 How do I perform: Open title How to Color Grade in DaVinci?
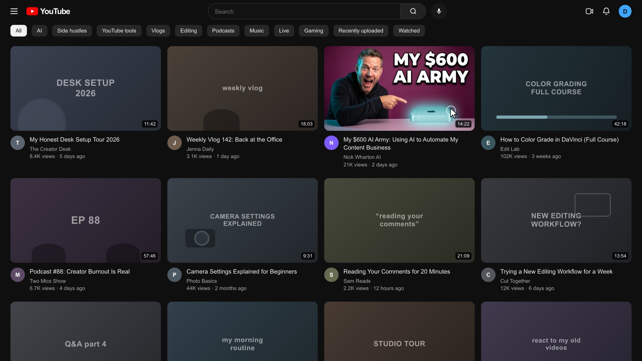point(559,140)
